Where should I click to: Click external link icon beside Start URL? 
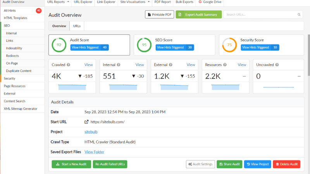point(86,122)
